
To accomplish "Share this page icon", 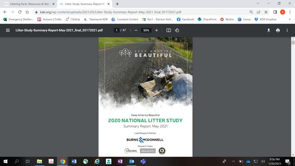I will click(259, 12).
